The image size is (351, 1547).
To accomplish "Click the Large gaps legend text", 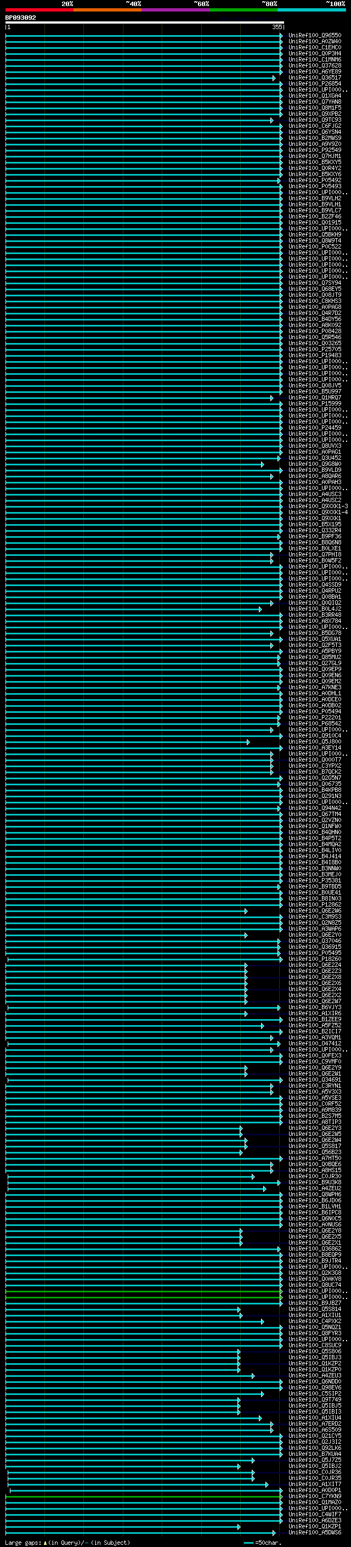I will pos(66,1543).
